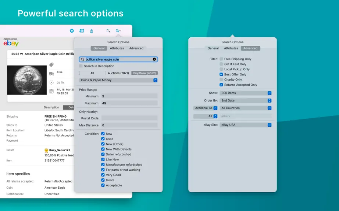
Task: Click the price tag icon
Action: coord(51,64)
